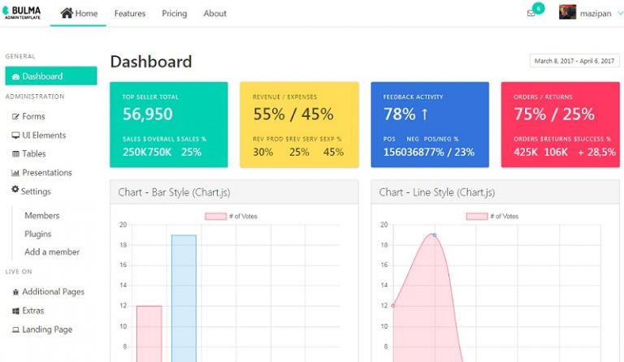Open the mail notifications envelope icon
624x362 pixels.
point(531,14)
